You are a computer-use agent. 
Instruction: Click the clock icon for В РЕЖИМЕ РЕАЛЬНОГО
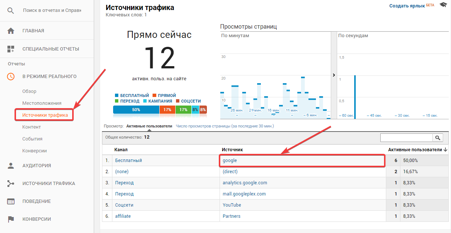click(10, 76)
